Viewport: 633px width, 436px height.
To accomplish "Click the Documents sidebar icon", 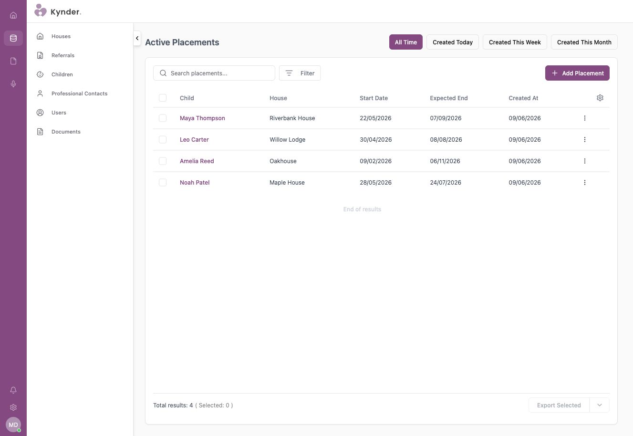I will click(x=41, y=132).
